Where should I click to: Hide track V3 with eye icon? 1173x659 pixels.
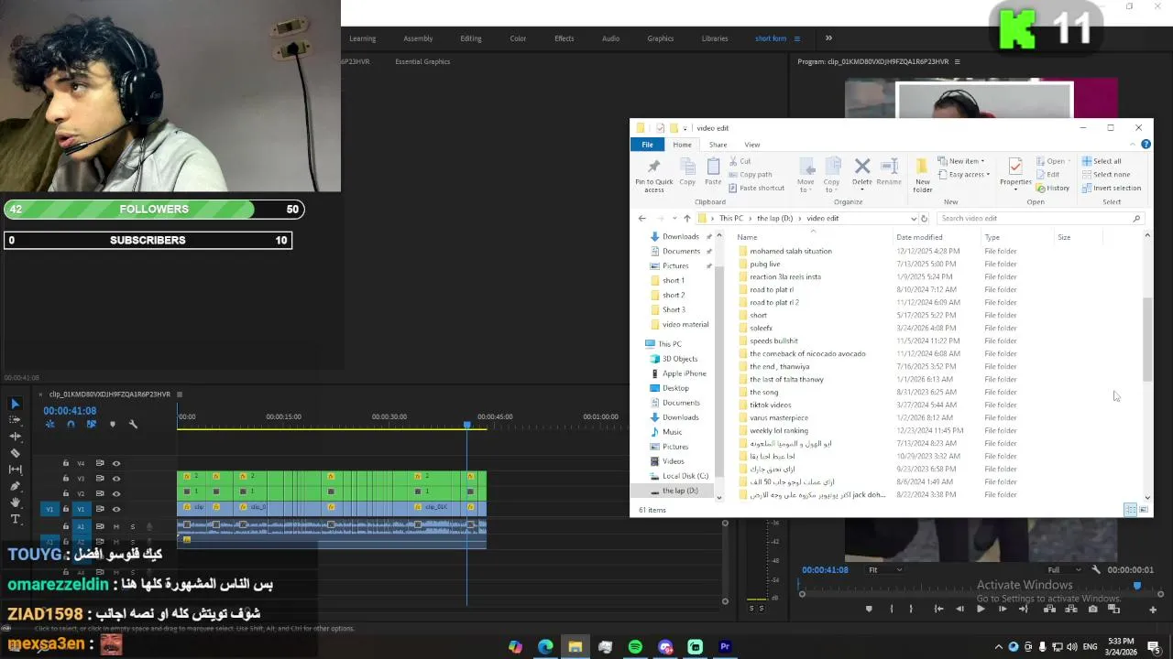[x=116, y=478]
